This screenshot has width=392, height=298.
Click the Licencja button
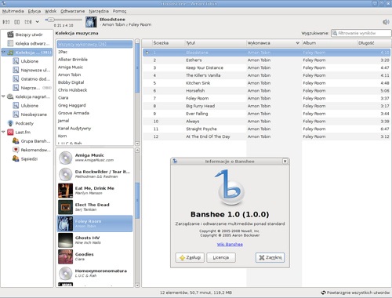[221, 257]
